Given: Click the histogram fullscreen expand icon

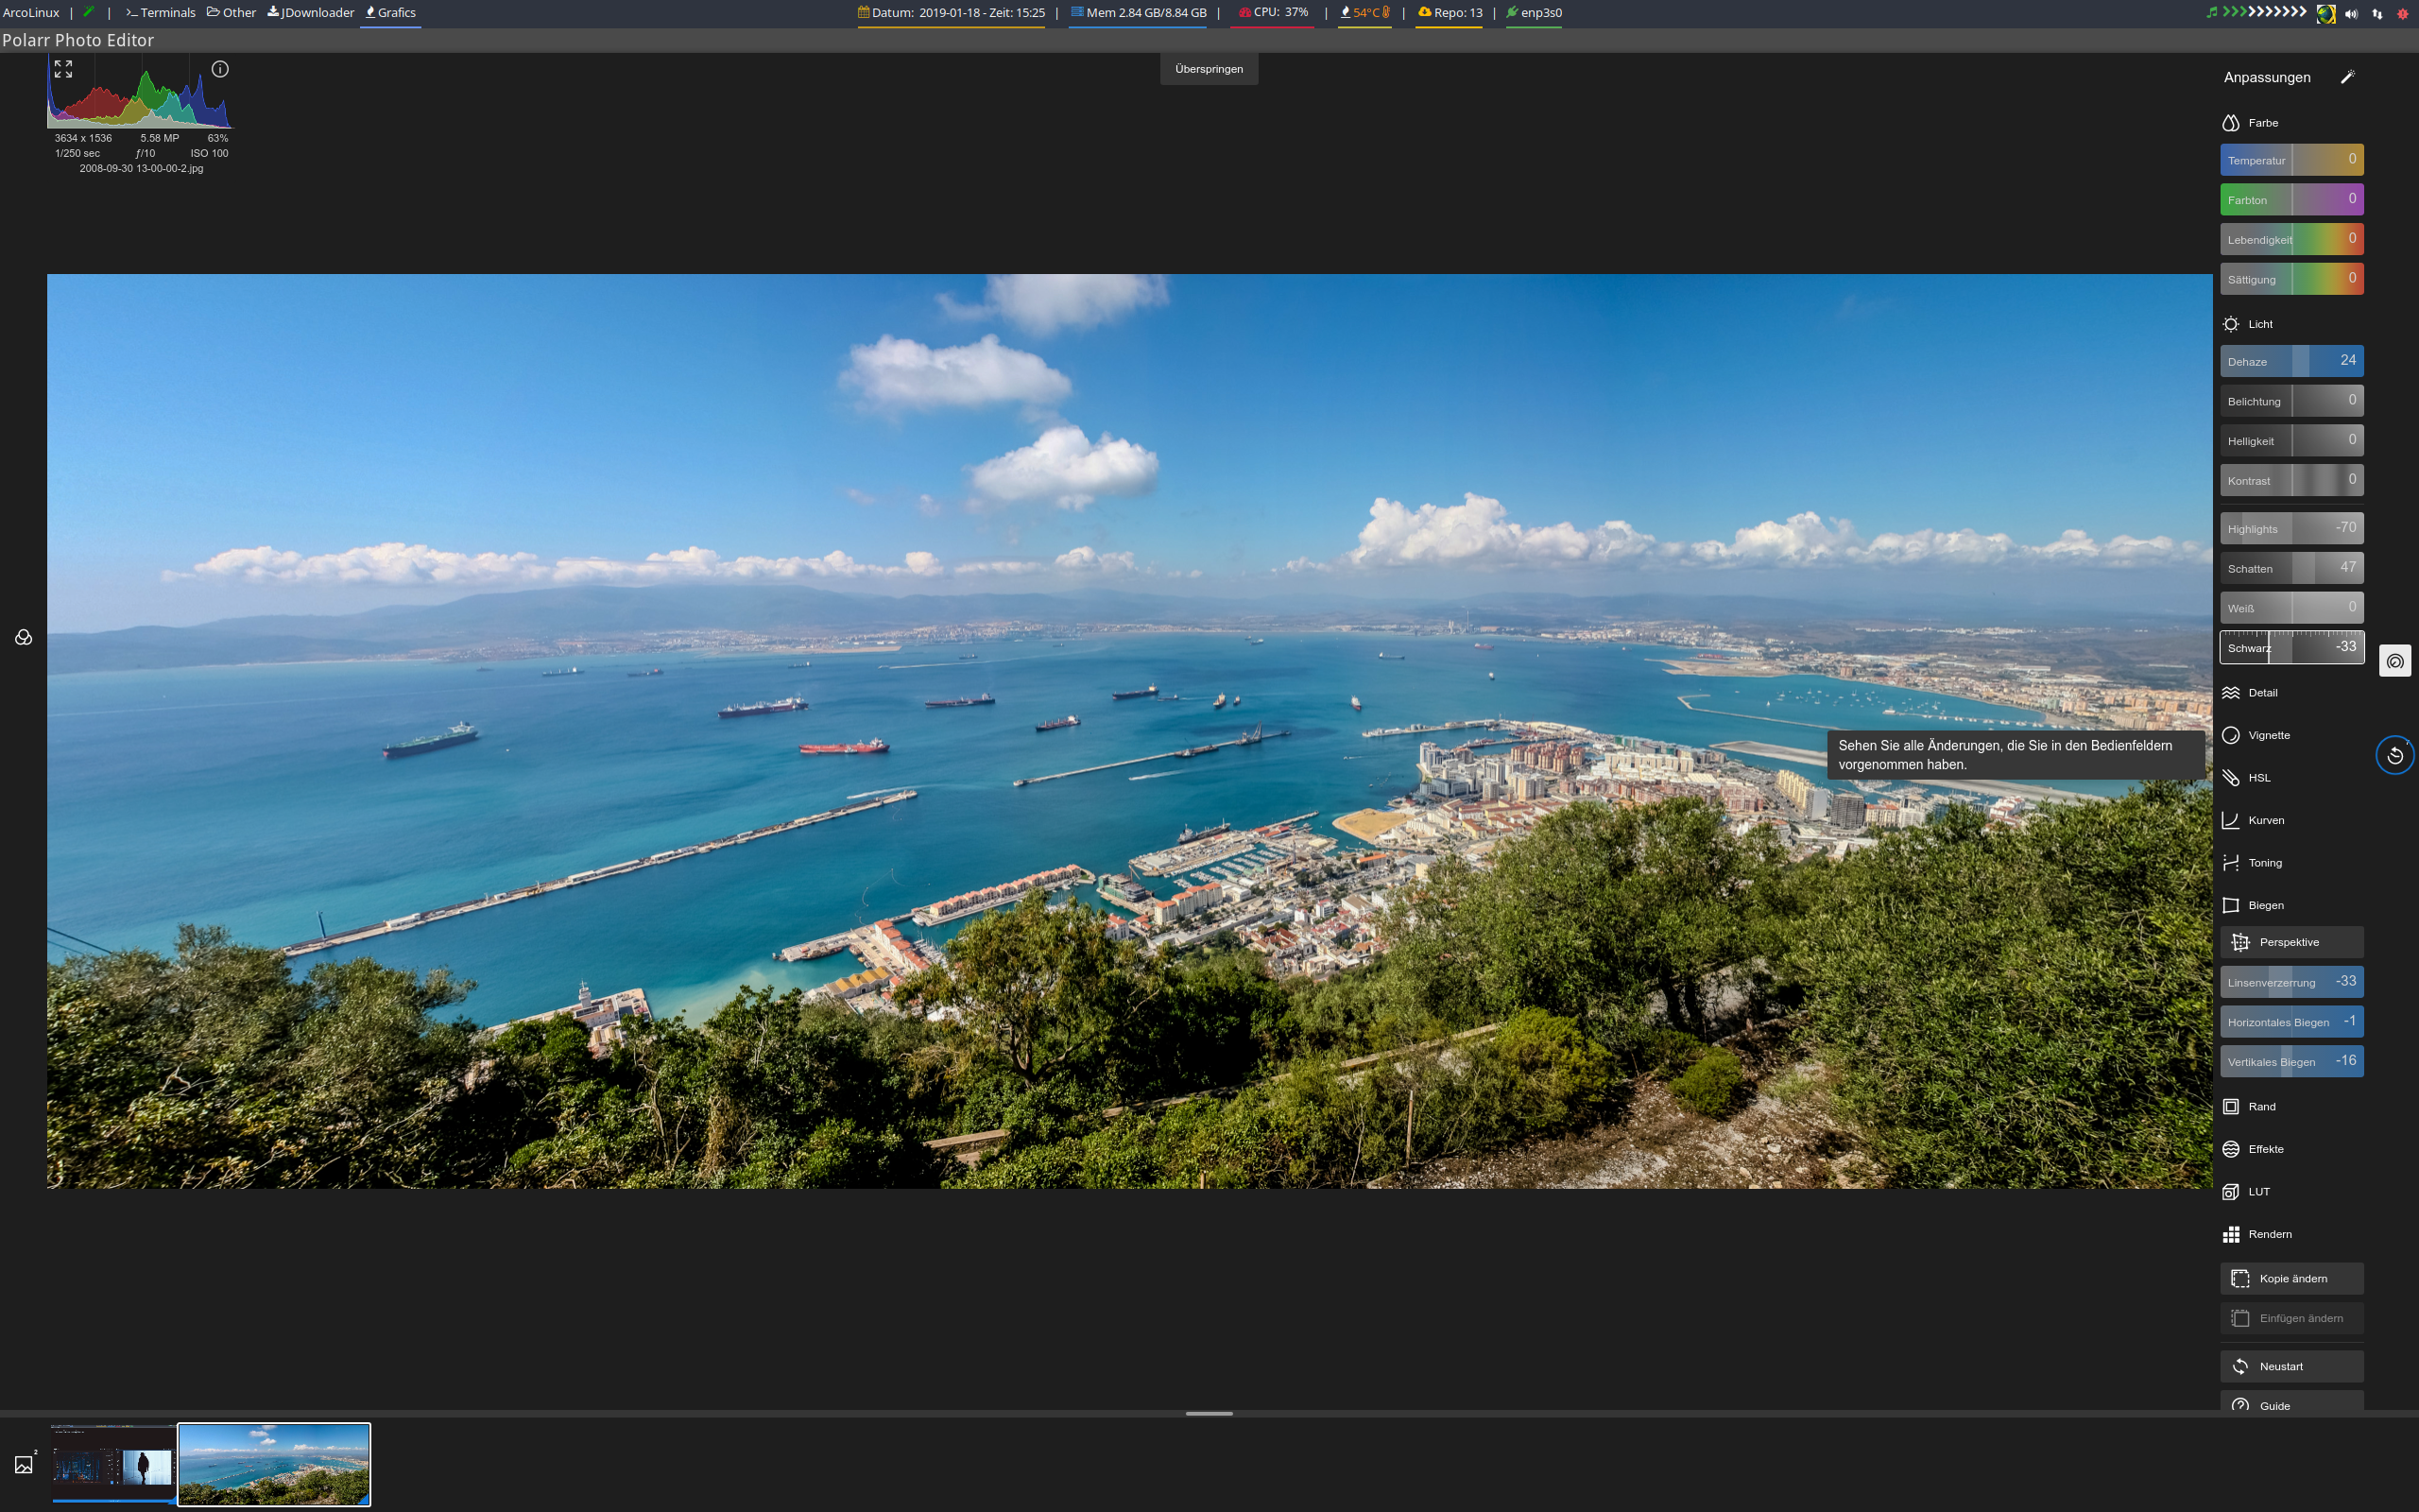Looking at the screenshot, I should point(63,69).
